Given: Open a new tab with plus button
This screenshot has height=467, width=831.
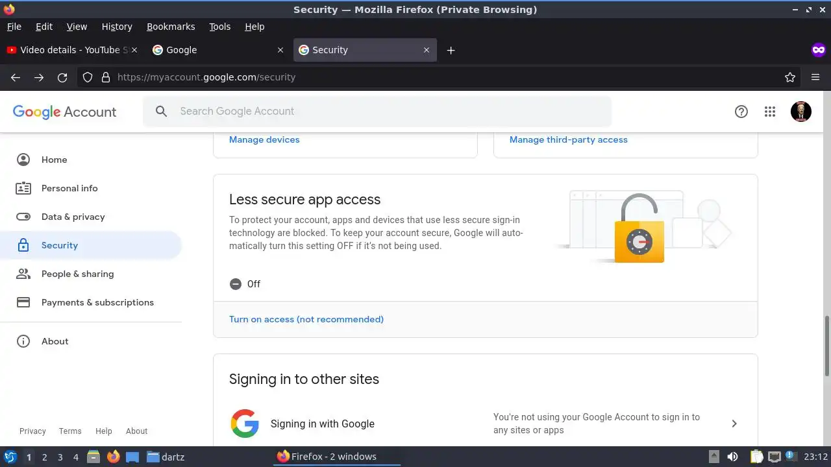Looking at the screenshot, I should click(451, 50).
